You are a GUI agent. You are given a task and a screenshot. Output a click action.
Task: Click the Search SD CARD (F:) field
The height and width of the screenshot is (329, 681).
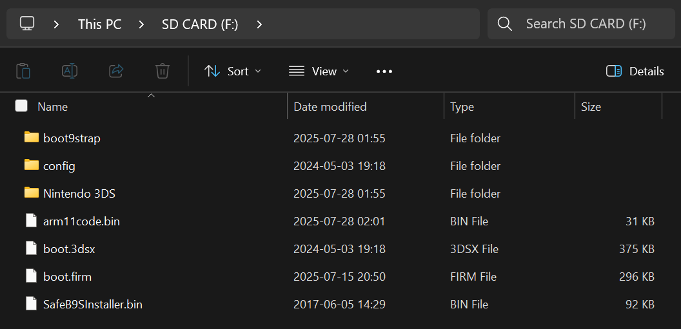(586, 24)
